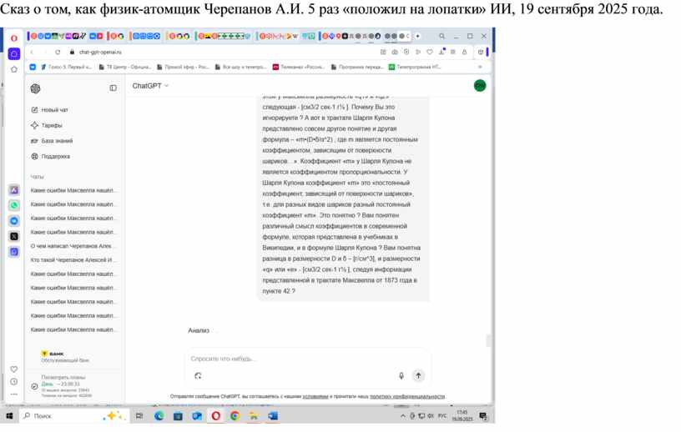Open the bookmarks star in Opera sidebar
The height and width of the screenshot is (432, 681).
[14, 69]
